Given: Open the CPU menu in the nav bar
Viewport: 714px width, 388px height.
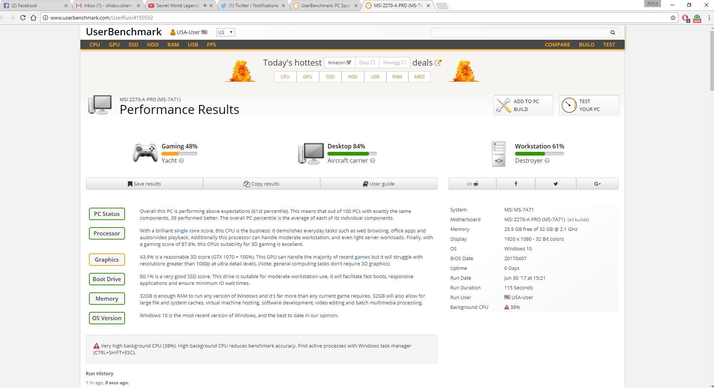Looking at the screenshot, I should [95, 45].
